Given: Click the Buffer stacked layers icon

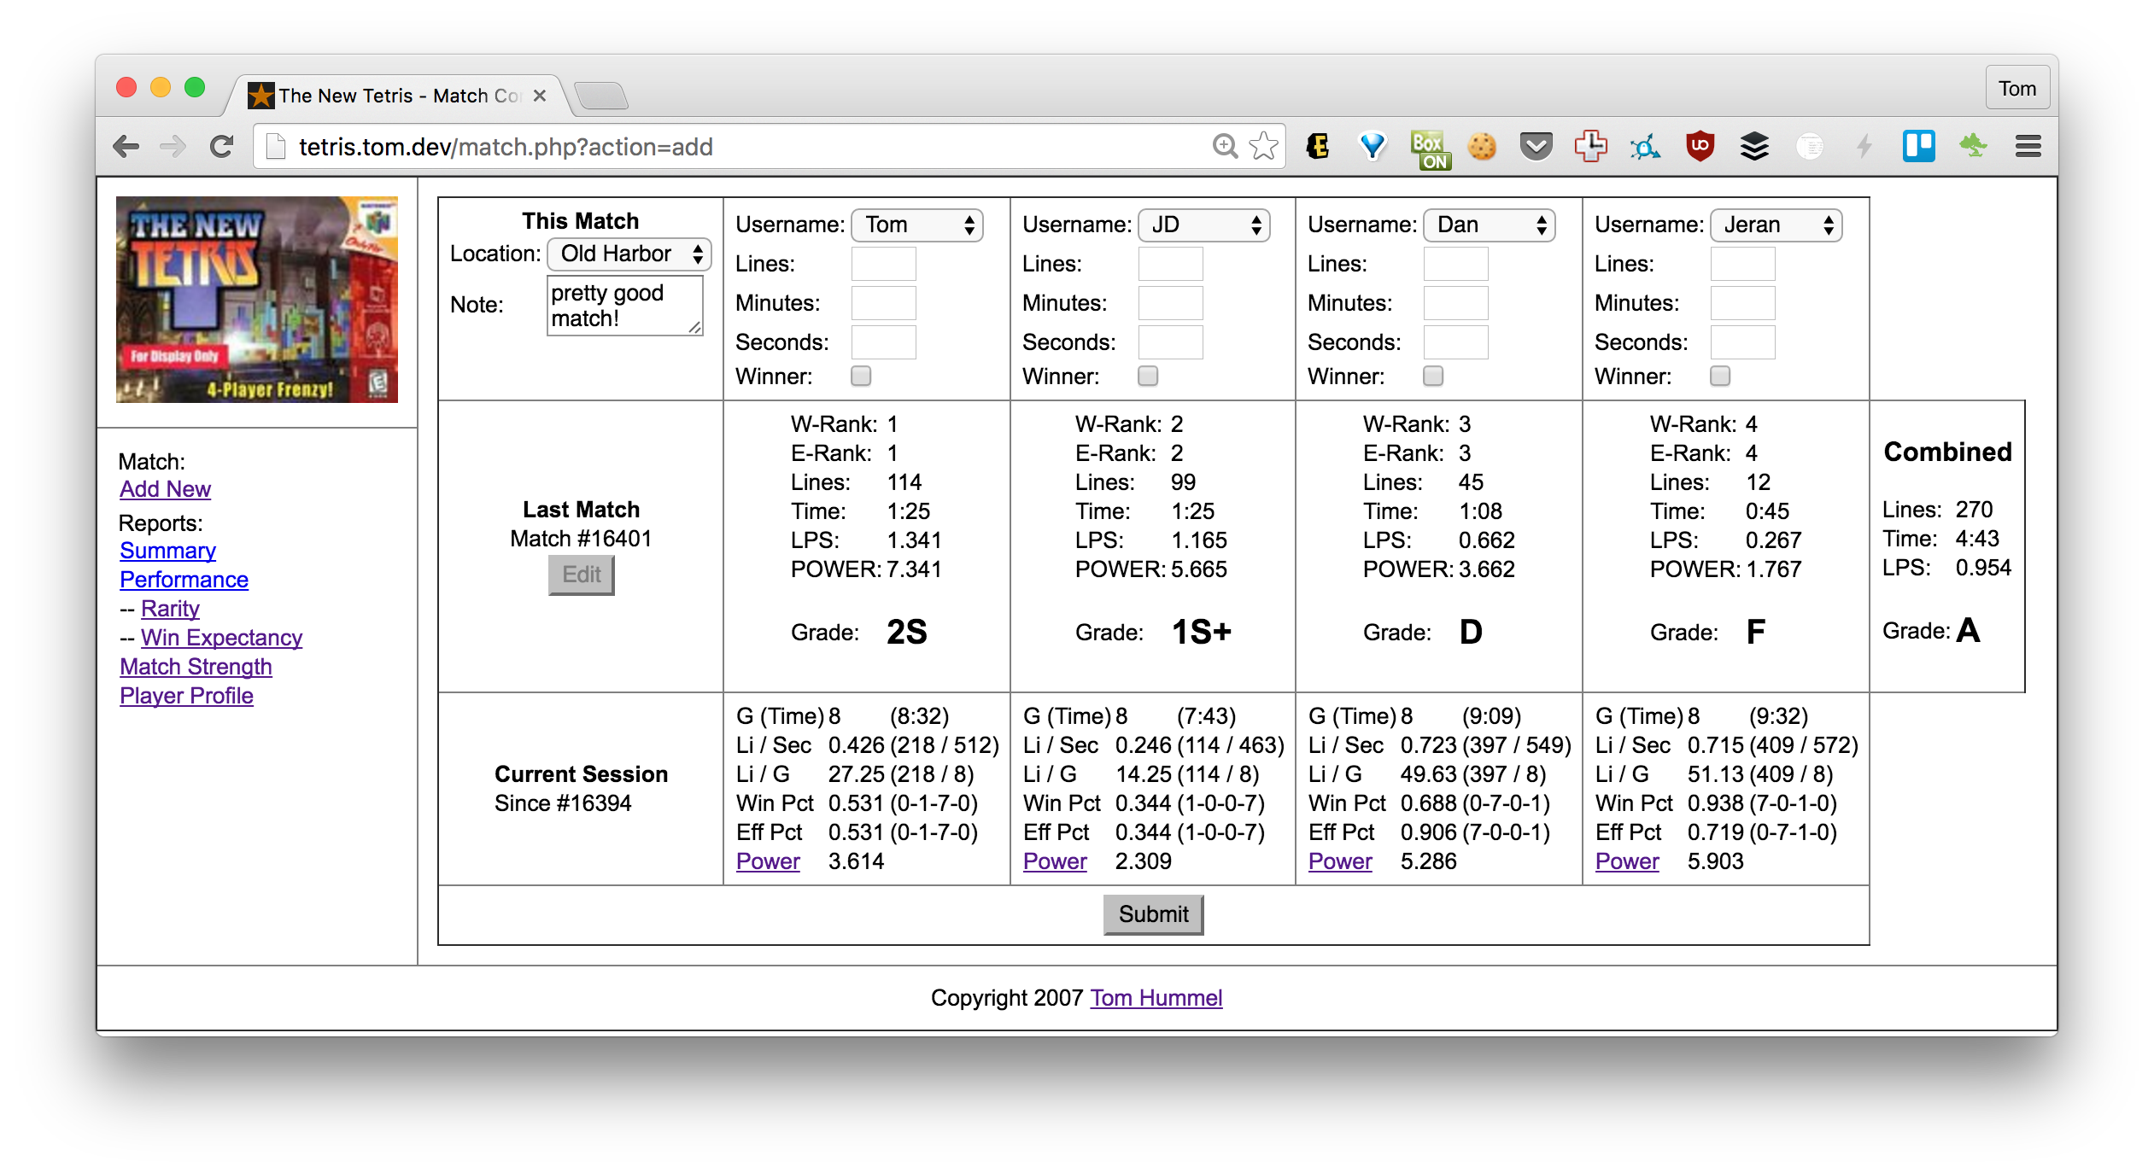Looking at the screenshot, I should click(1754, 147).
